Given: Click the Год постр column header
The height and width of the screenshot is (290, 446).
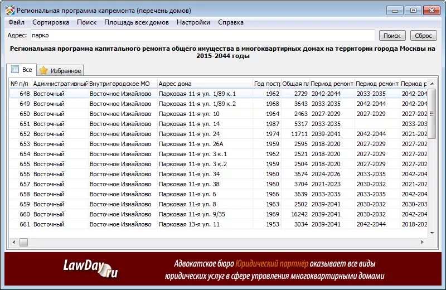Looking at the screenshot, I should pyautogui.click(x=267, y=84).
